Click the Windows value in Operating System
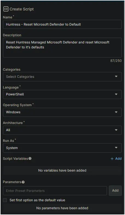The image size is (125, 215). click(13, 112)
